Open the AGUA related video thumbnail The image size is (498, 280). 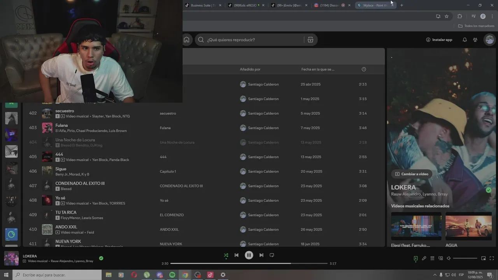[468, 226]
